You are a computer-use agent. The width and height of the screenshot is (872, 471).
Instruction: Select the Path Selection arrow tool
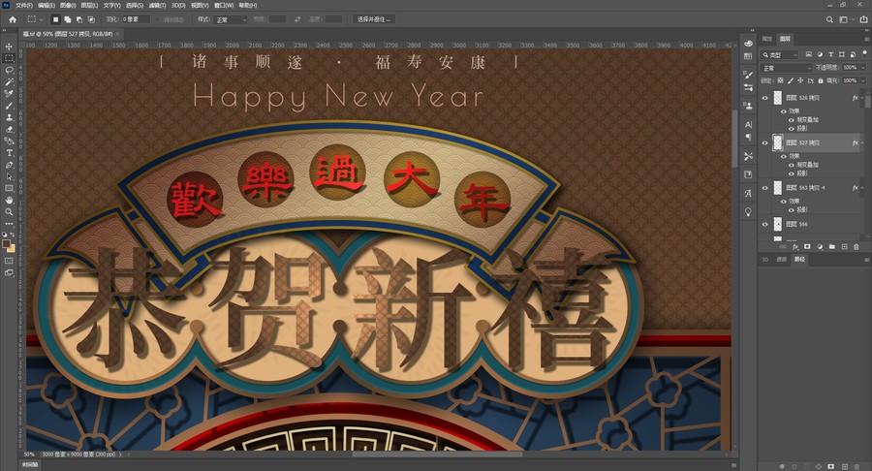point(9,176)
